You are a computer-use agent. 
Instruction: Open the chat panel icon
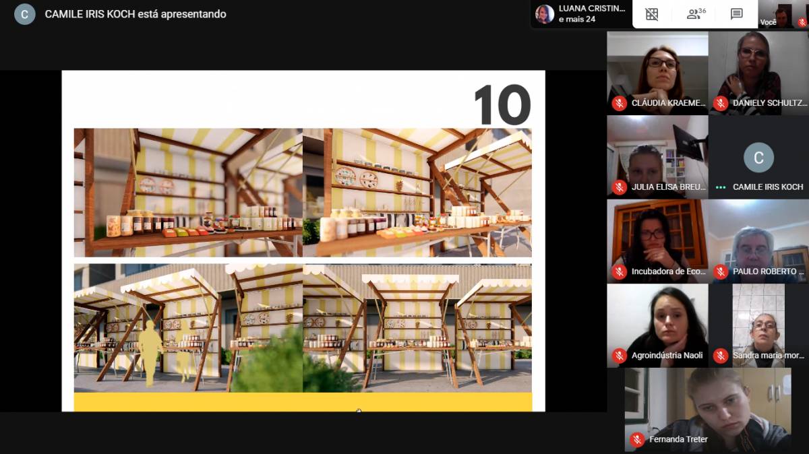click(736, 14)
